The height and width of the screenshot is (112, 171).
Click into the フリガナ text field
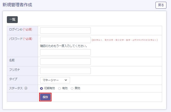pyautogui.click(x=65, y=71)
